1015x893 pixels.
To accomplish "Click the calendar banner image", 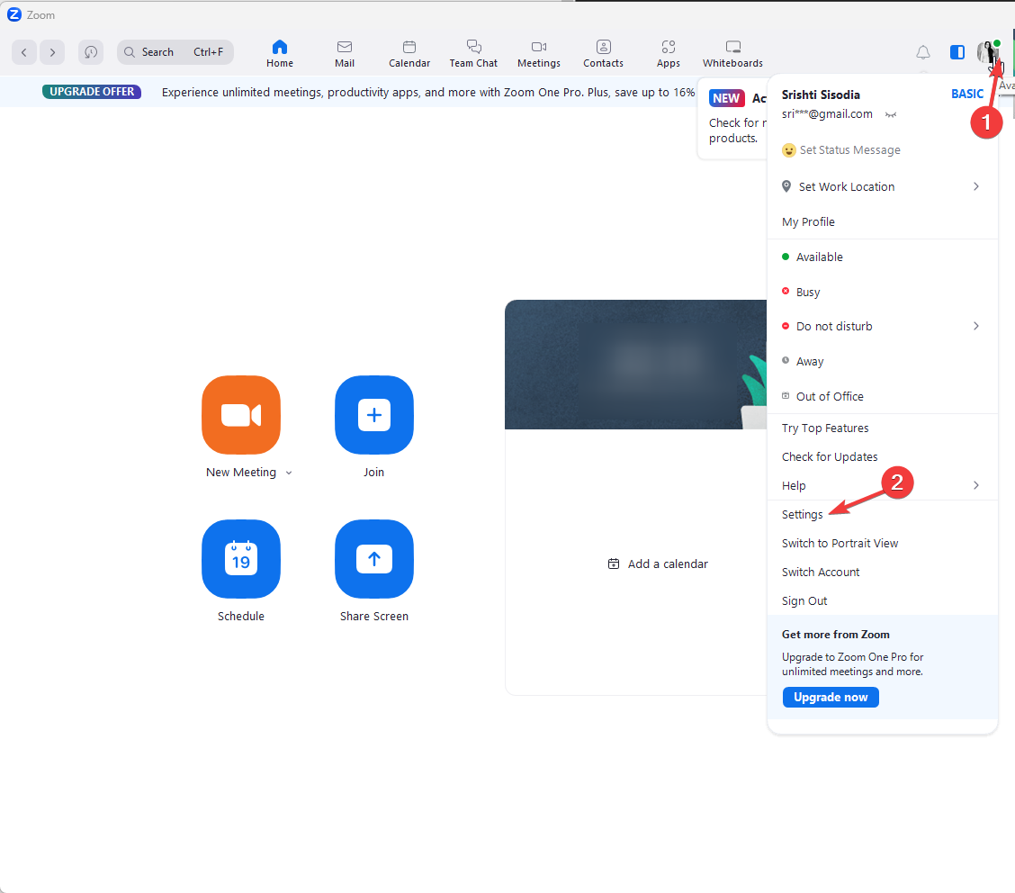I will 635,364.
